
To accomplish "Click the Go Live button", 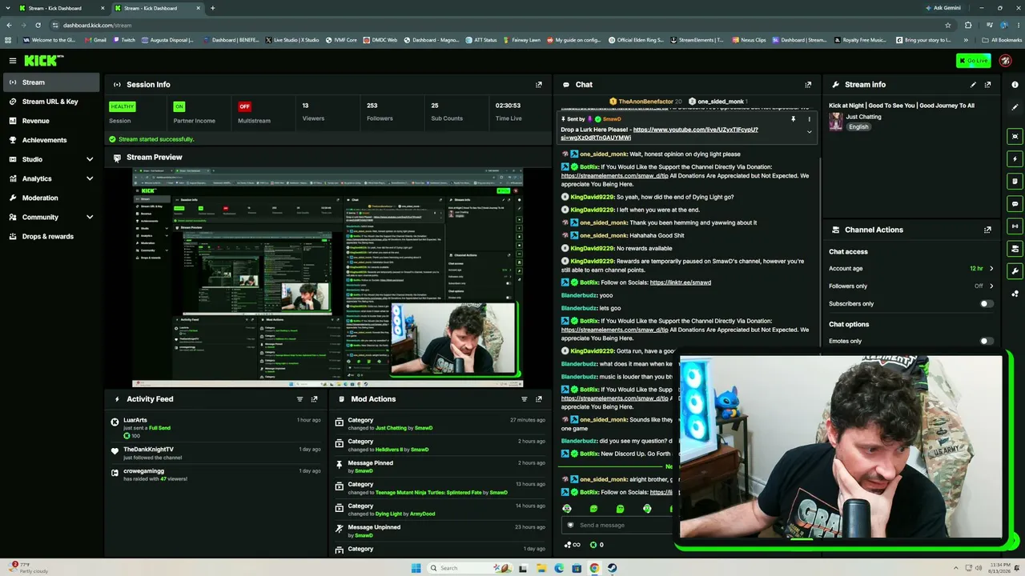I will point(973,61).
